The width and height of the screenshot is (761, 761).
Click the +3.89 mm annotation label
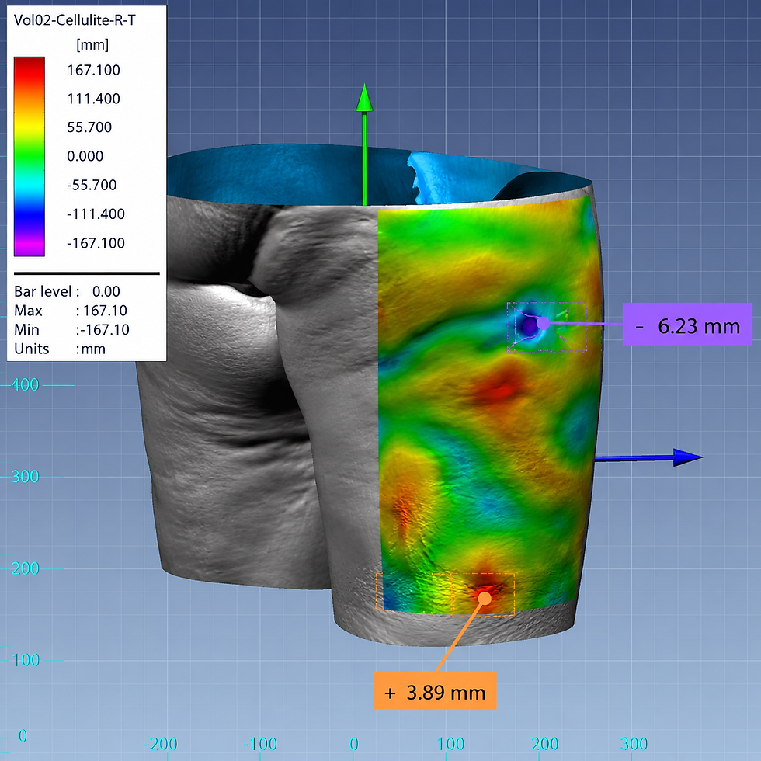pos(435,691)
